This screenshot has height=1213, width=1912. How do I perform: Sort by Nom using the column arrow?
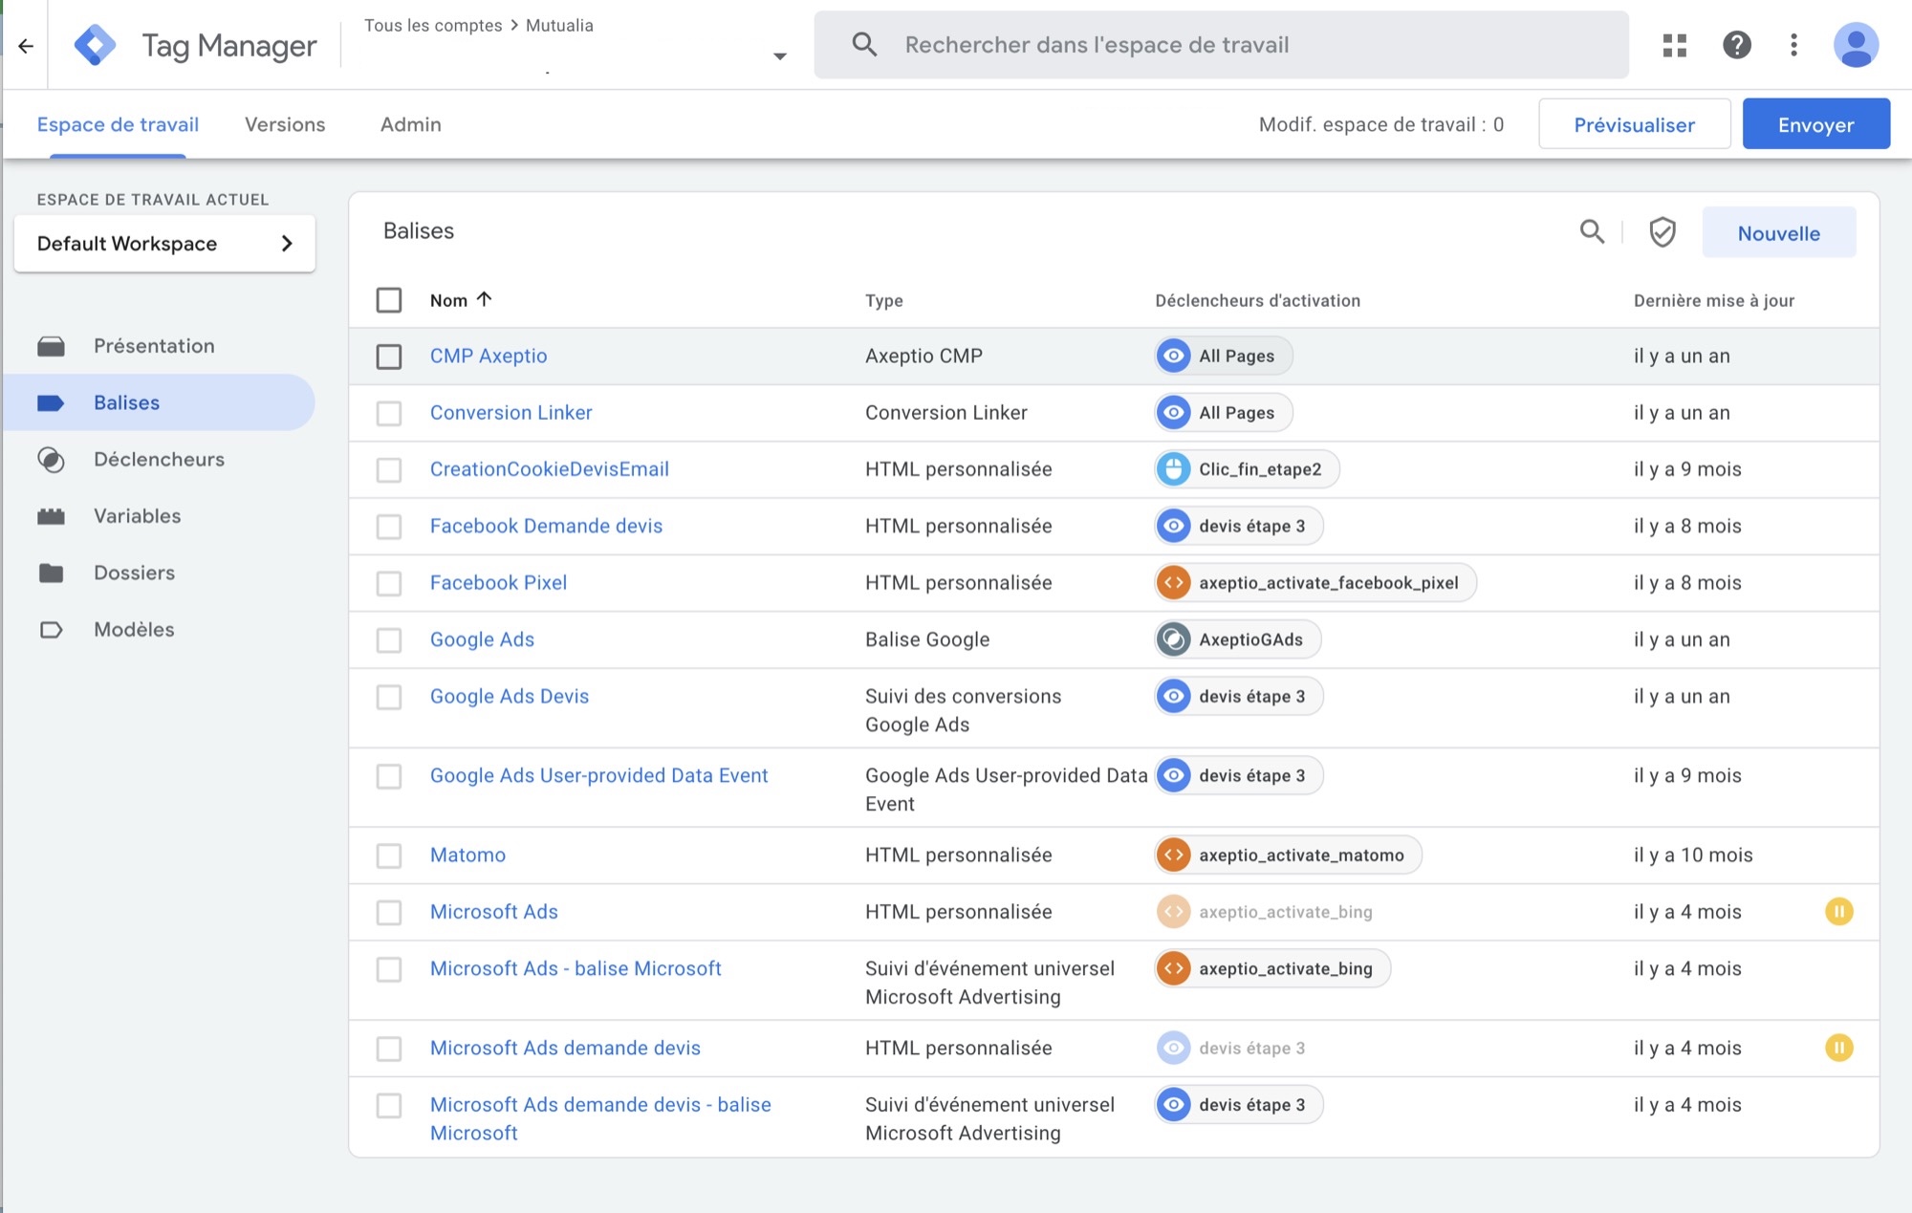click(486, 299)
